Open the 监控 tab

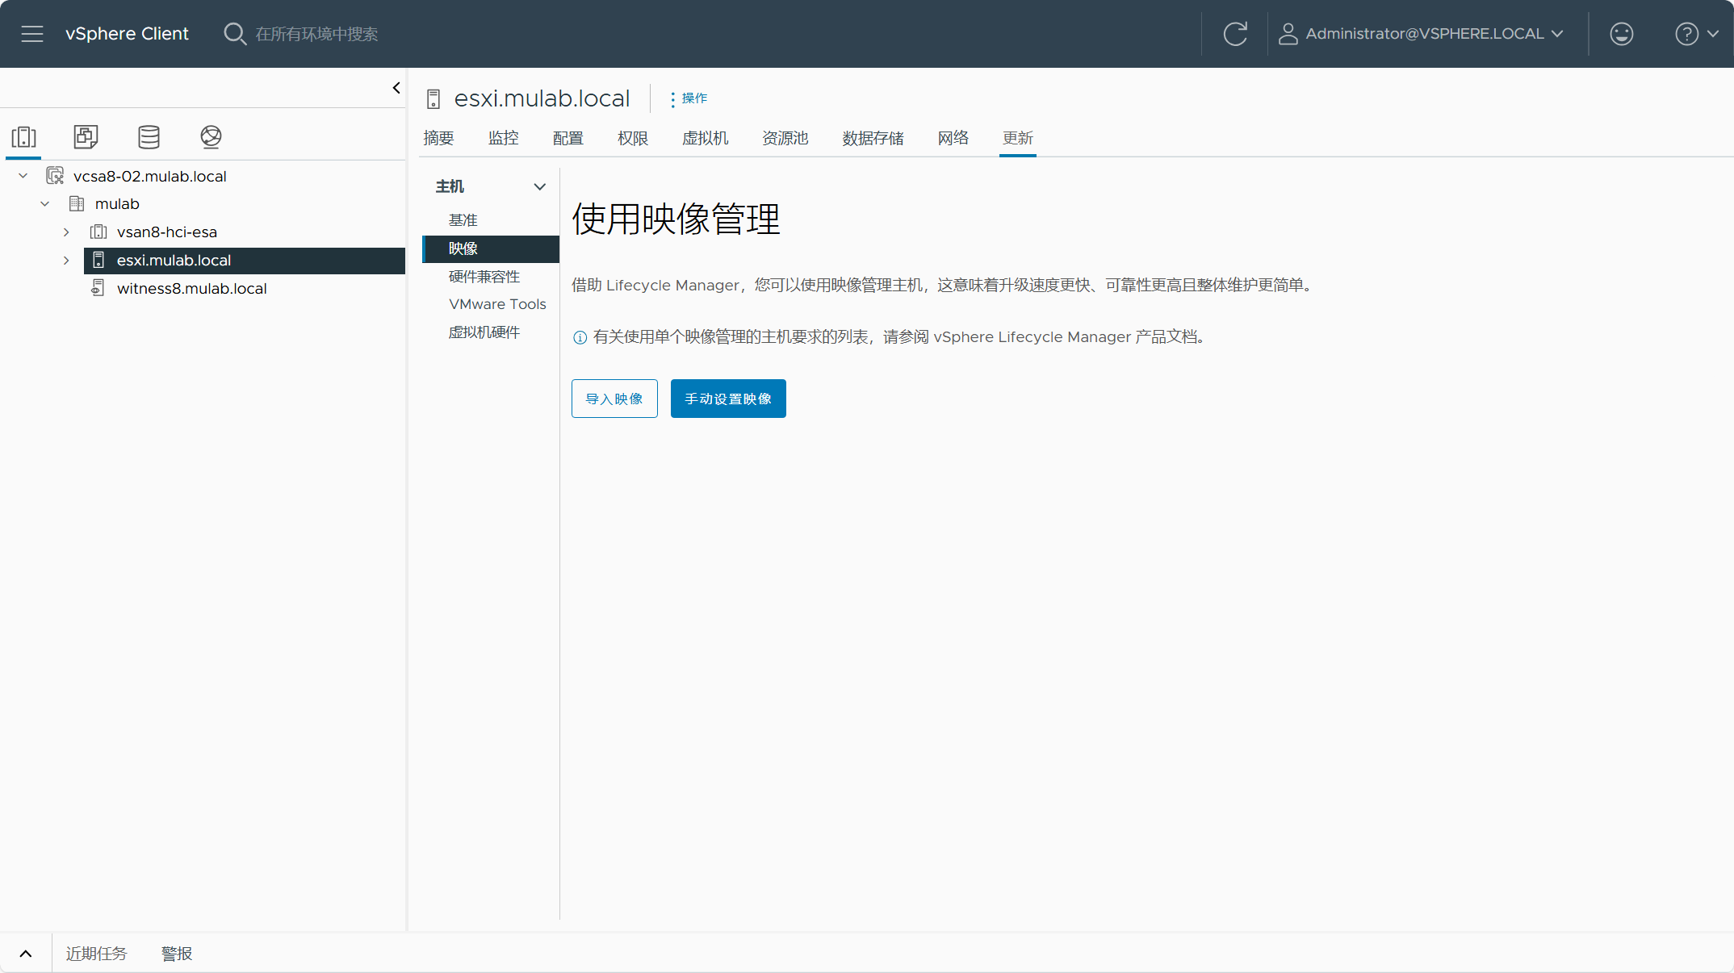coord(503,138)
